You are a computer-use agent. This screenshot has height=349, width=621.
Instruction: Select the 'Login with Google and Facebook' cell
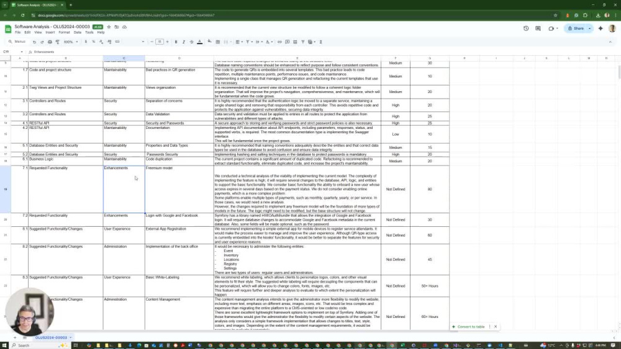tap(179, 220)
